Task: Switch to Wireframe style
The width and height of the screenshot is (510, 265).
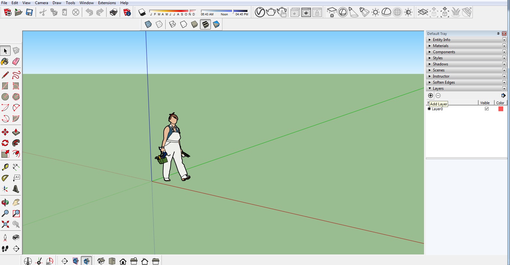Action: 173,24
